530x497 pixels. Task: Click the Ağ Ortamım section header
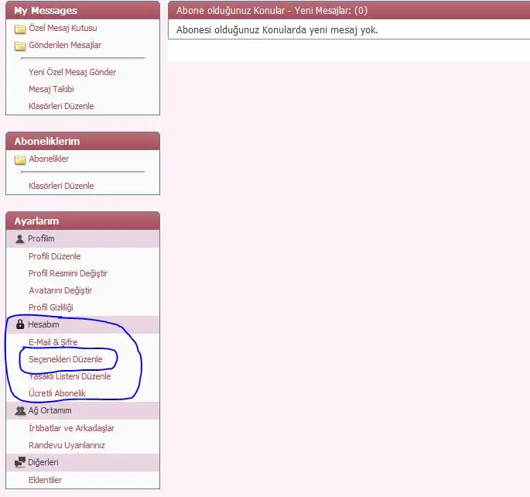(83, 410)
